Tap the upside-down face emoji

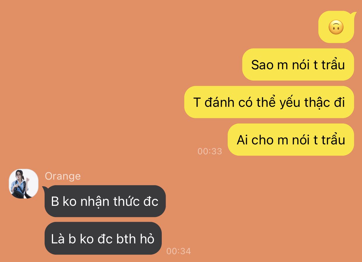(x=336, y=27)
